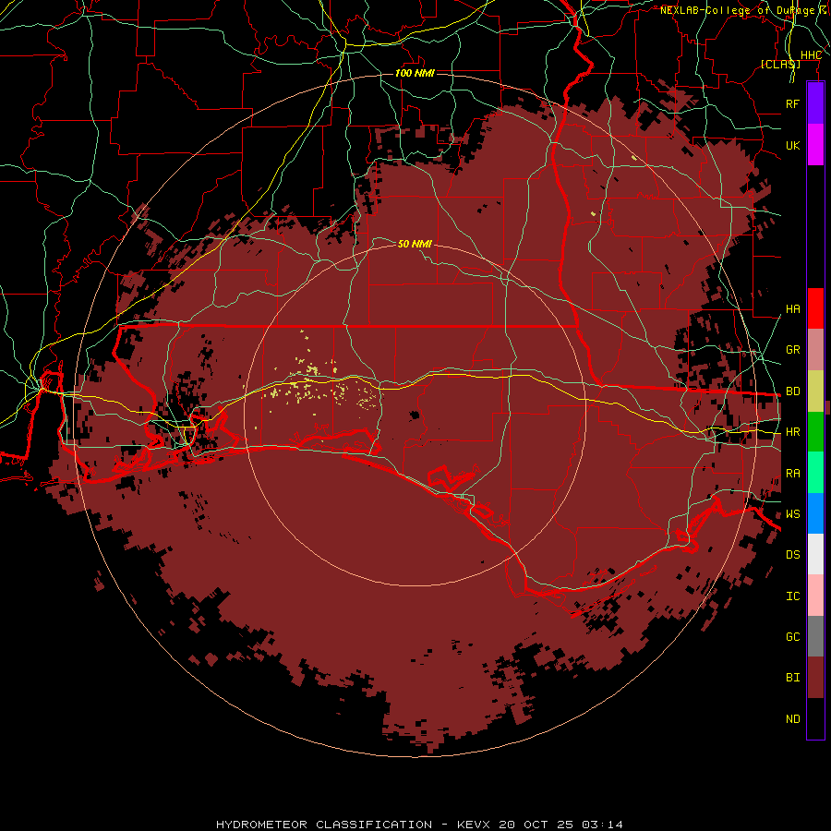Screen dimensions: 831x831
Task: Click the RF legend label
Action: 792,103
